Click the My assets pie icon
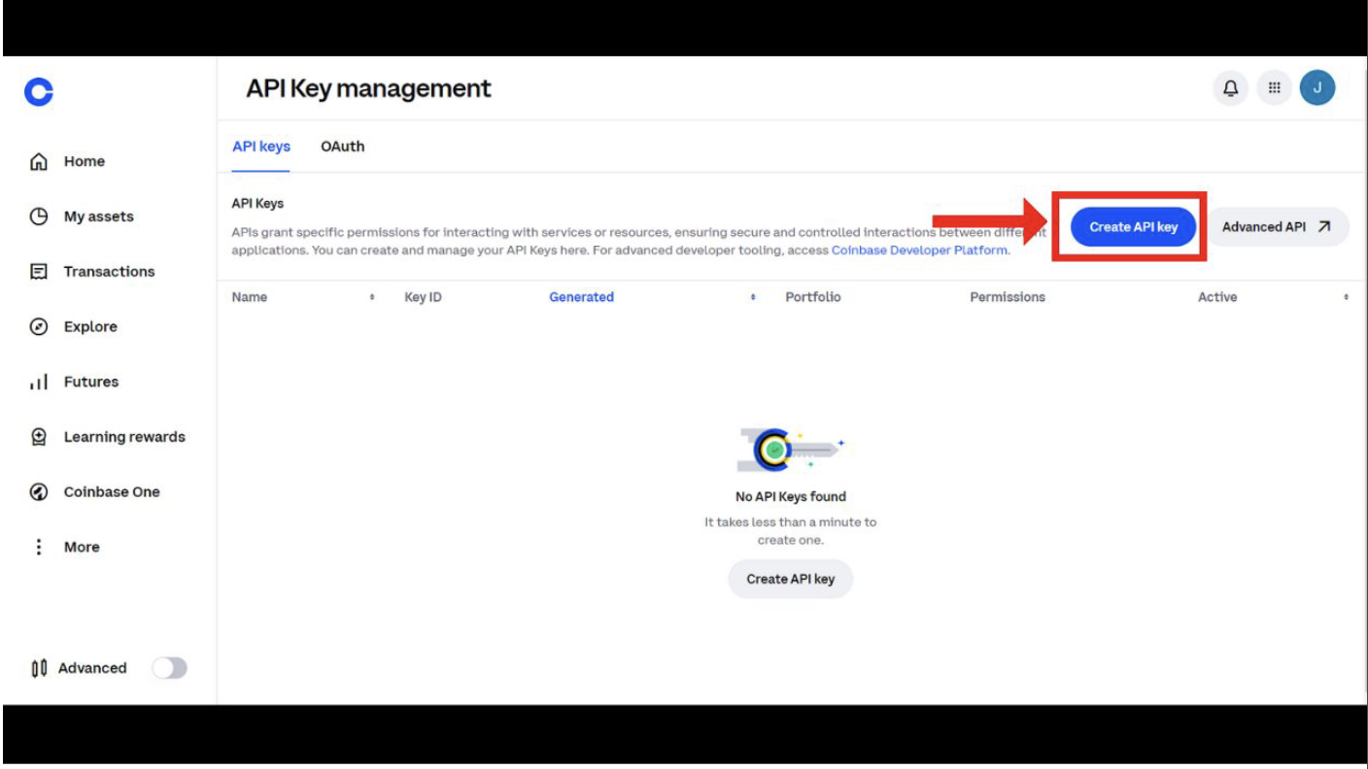 (39, 217)
